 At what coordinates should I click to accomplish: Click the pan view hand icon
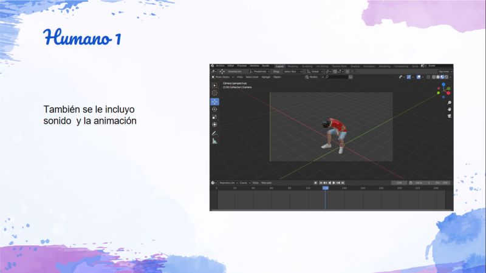(450, 109)
